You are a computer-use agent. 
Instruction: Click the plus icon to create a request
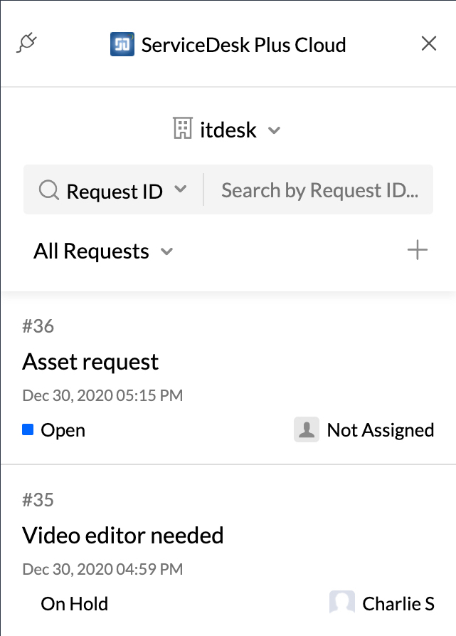(418, 251)
